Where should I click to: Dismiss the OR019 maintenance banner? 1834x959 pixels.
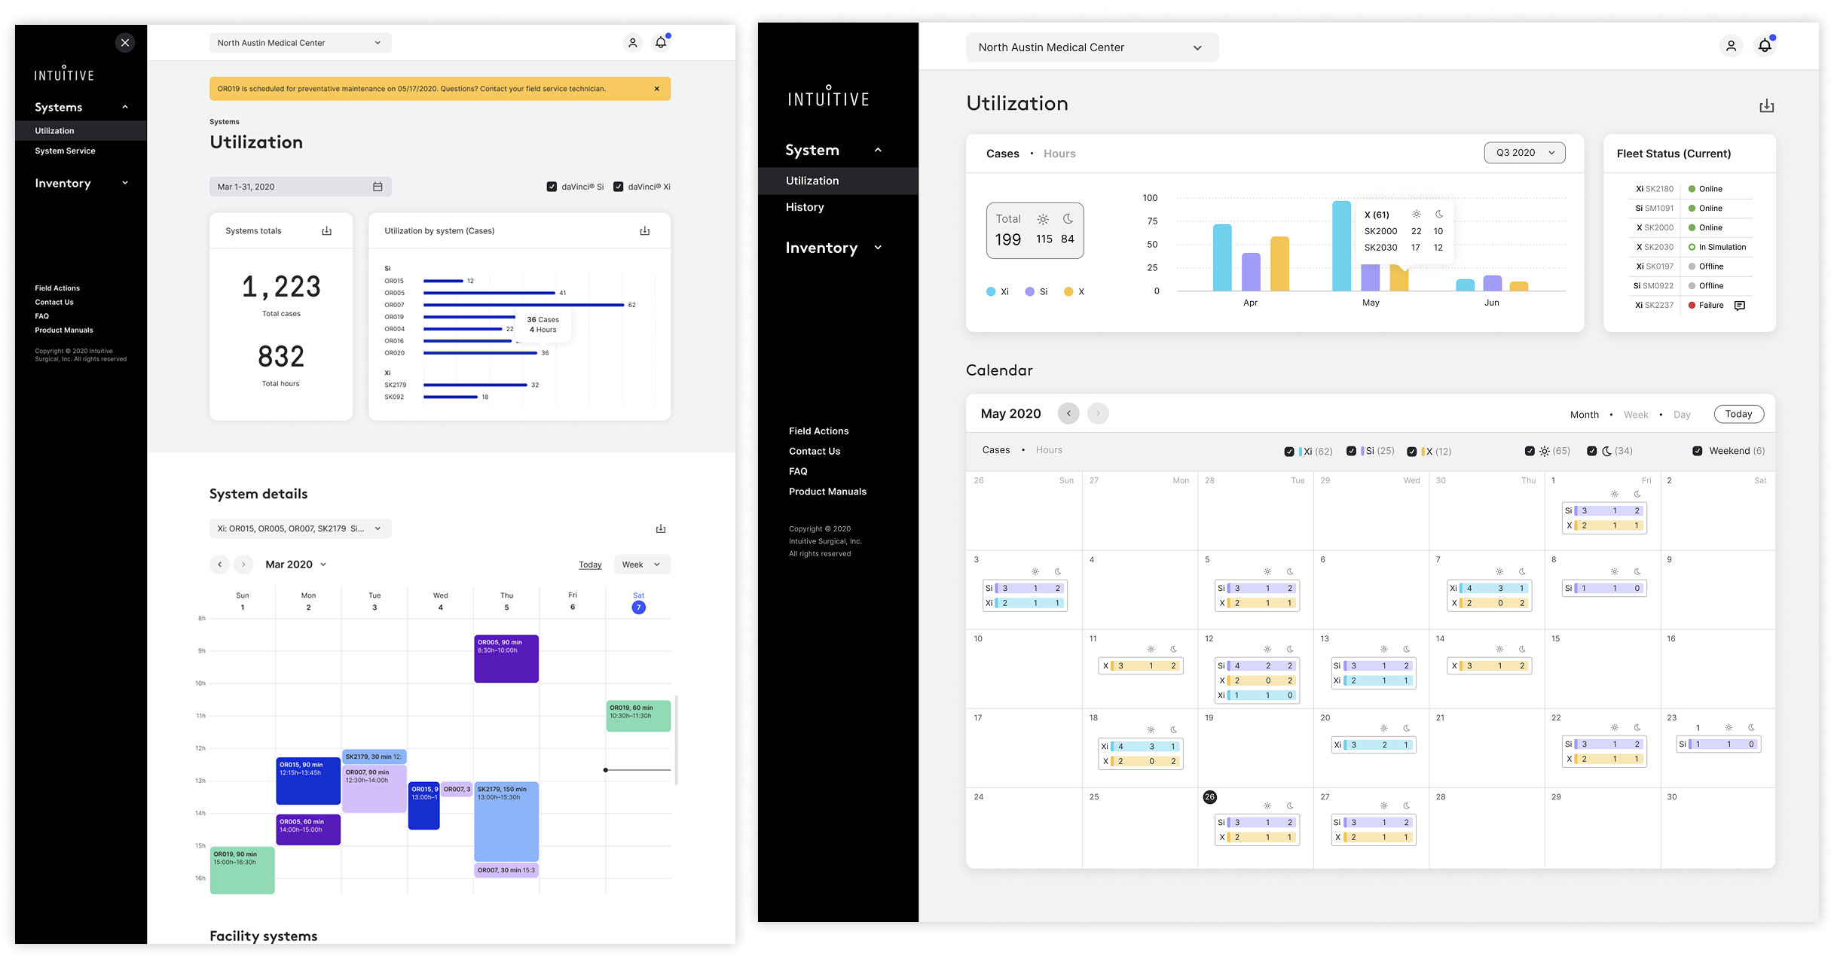point(656,88)
